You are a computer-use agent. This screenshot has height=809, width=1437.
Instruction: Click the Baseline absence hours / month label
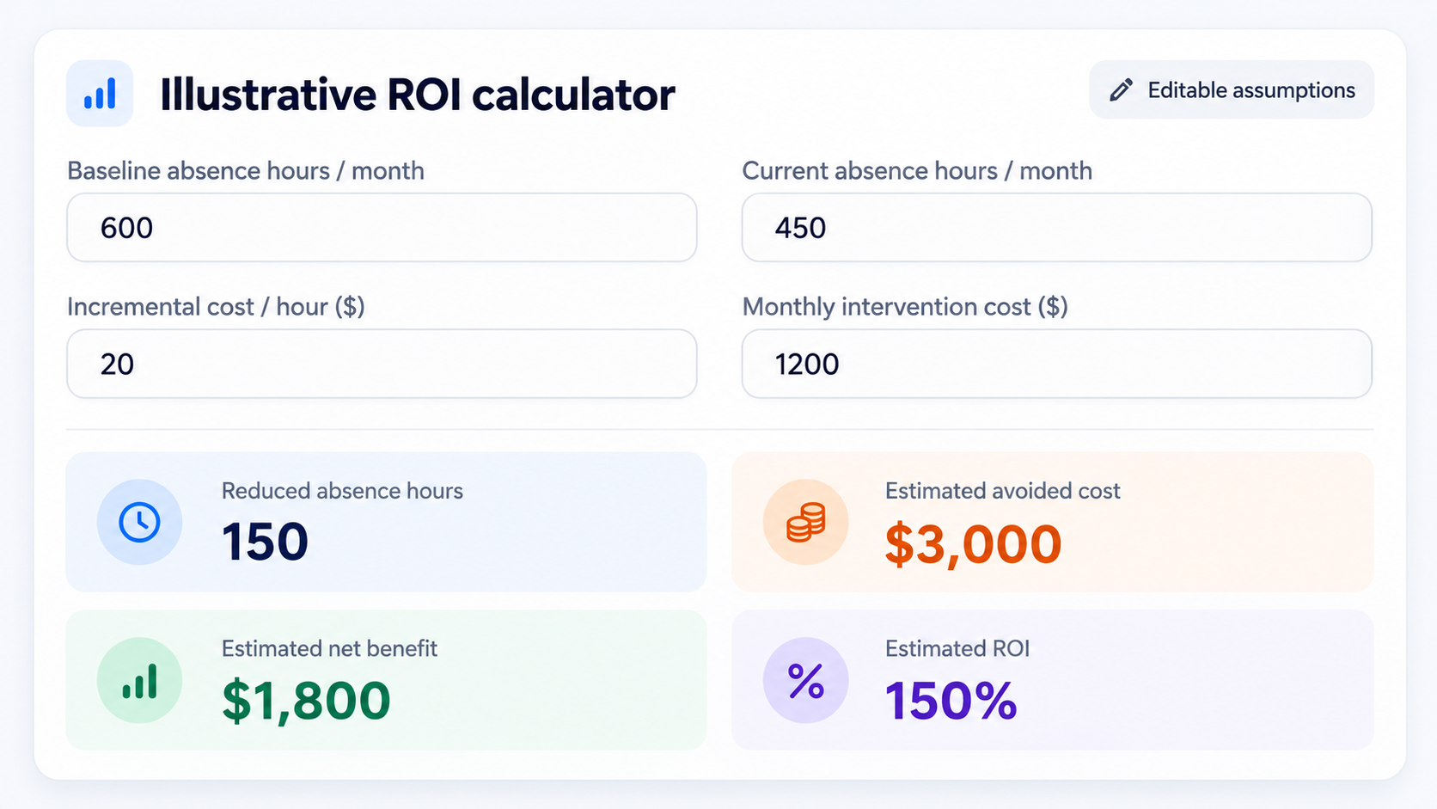coord(246,171)
